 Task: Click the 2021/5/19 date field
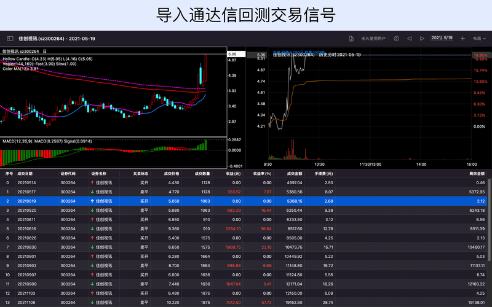442,38
